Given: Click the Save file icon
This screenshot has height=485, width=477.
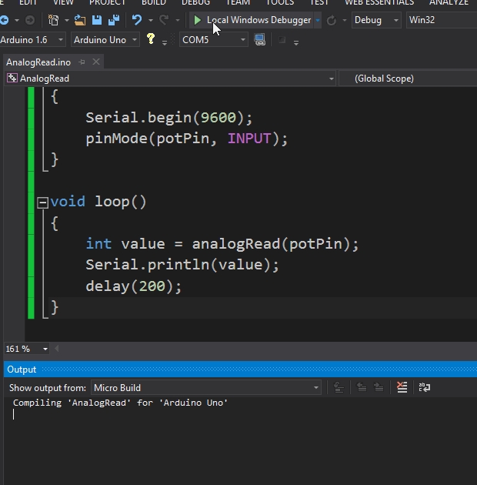Looking at the screenshot, I should click(x=98, y=20).
